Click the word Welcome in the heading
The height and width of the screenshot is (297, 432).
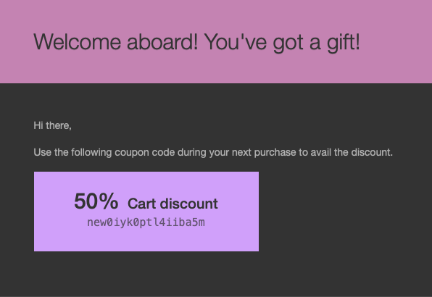pos(78,42)
